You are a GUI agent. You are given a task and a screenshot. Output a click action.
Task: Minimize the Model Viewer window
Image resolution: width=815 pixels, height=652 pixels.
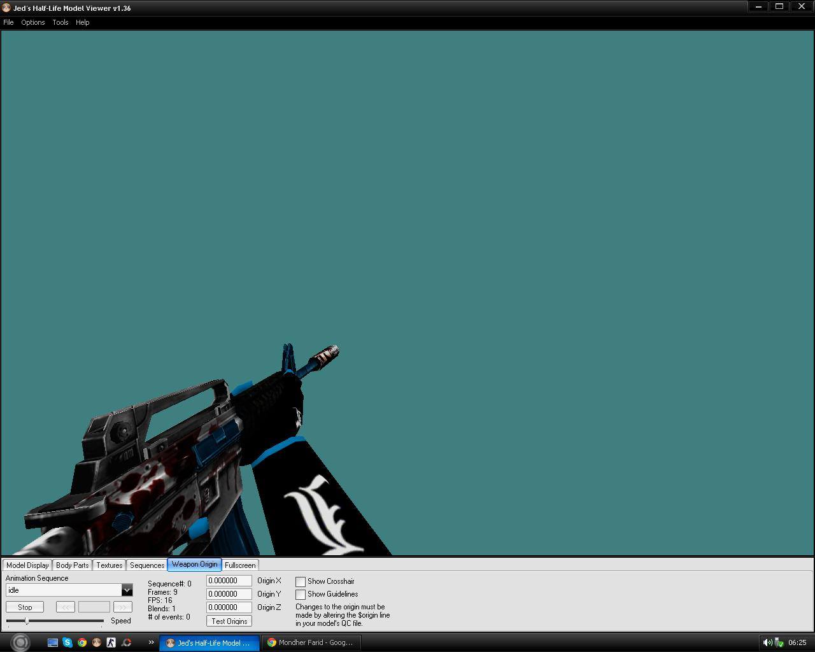pyautogui.click(x=758, y=7)
